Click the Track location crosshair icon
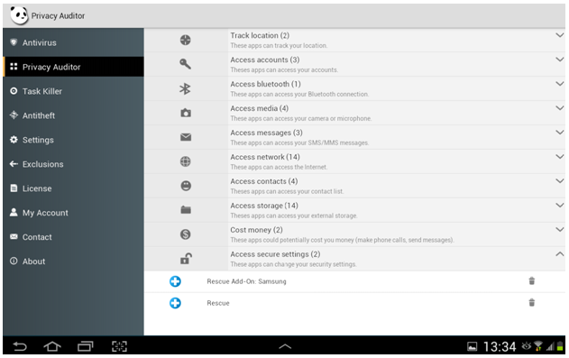569x358 pixels. click(x=186, y=40)
